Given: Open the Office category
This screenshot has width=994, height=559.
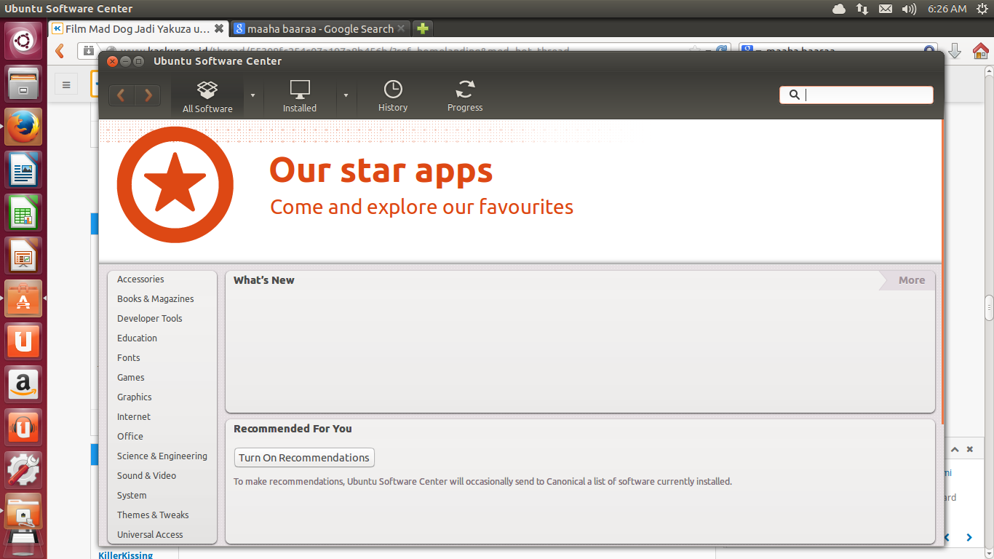Looking at the screenshot, I should click(130, 437).
